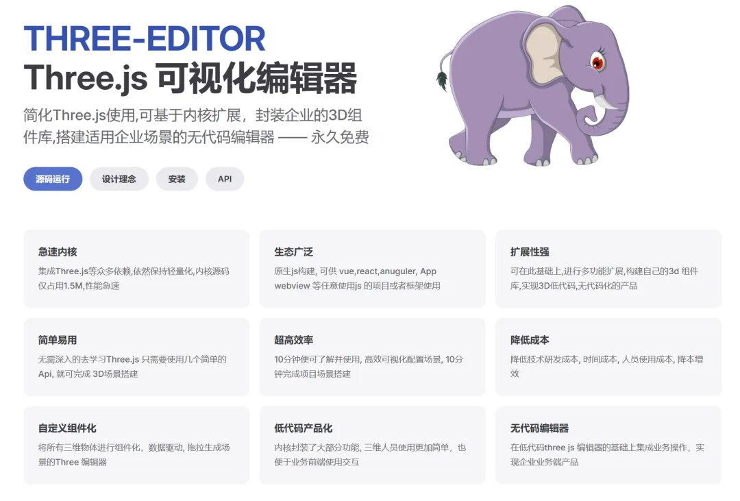Screen dimensions: 740x501
Task: Click description mentioning vue,react,anuguler, App
Action: [357, 278]
